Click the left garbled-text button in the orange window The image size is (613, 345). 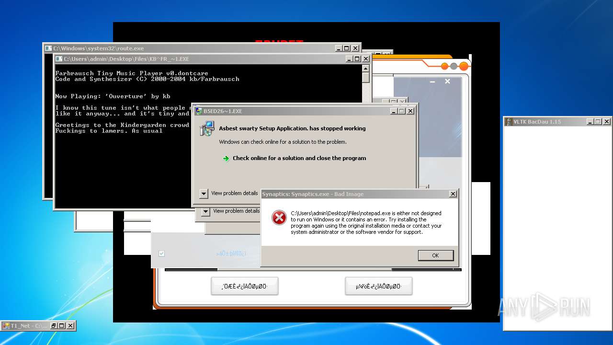pyautogui.click(x=245, y=287)
